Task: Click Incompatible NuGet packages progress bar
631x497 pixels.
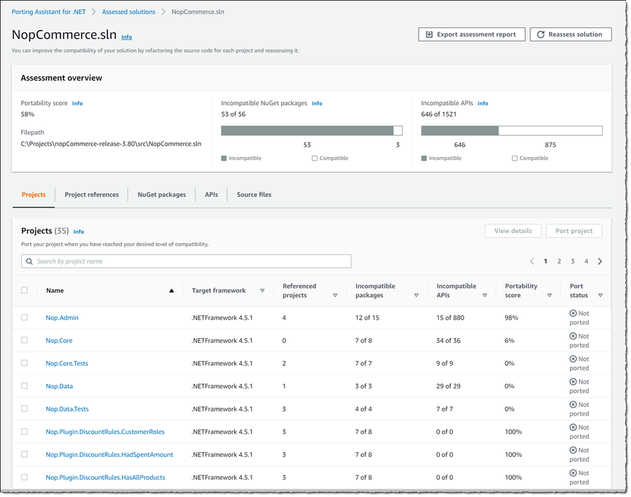Action: pyautogui.click(x=311, y=130)
